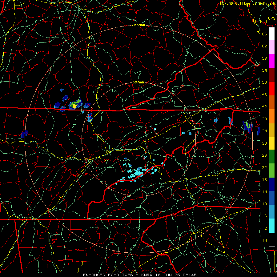Click the navy blue legend swatch

[x=272, y=184]
